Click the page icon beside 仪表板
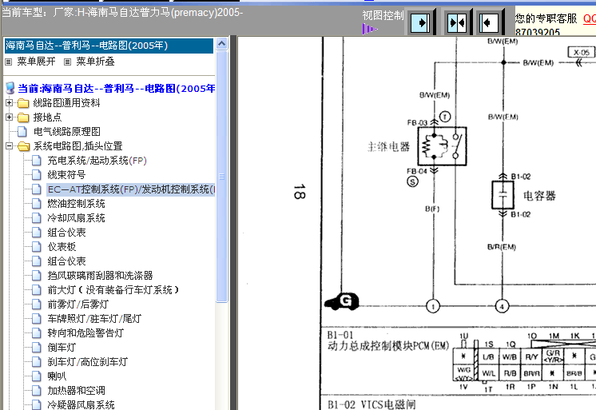 (x=37, y=247)
